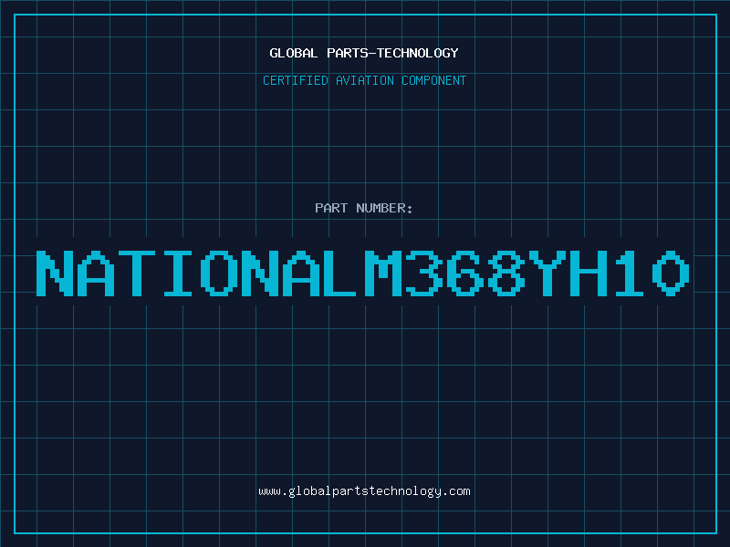Click the letter T in the part number

pyautogui.click(x=137, y=273)
